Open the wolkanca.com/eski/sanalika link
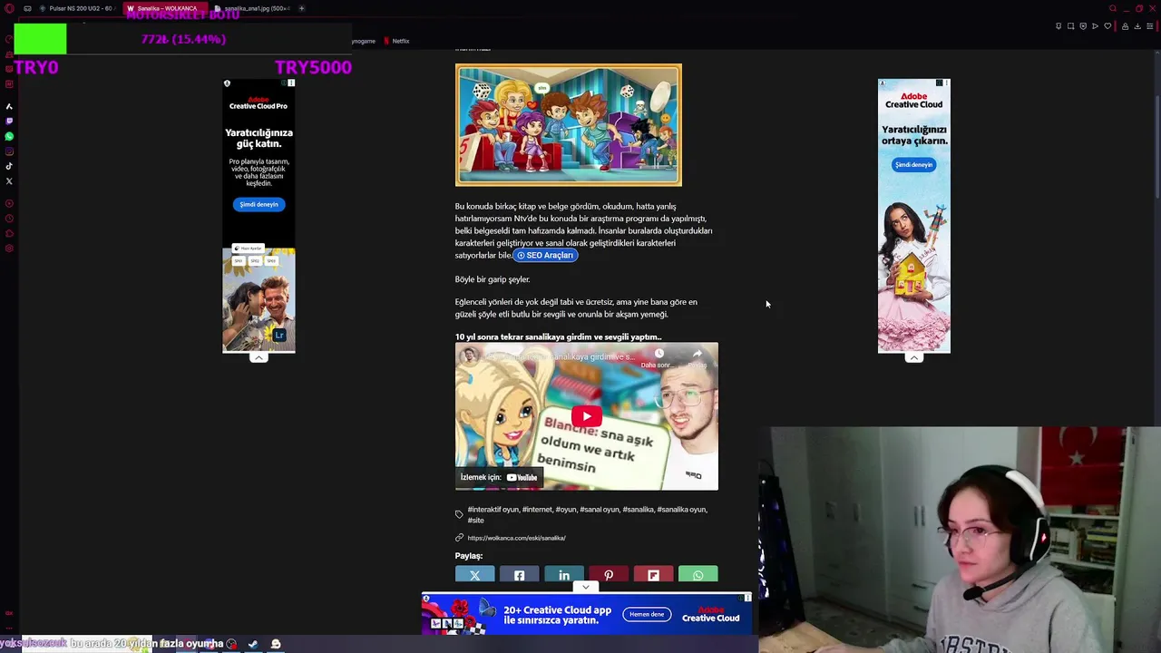The image size is (1161, 653). point(516,538)
